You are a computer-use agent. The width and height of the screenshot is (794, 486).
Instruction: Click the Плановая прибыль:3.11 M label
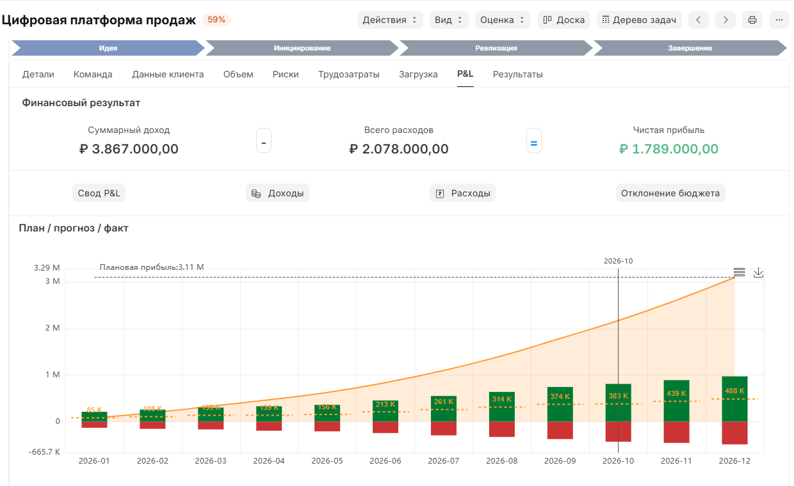pos(152,267)
